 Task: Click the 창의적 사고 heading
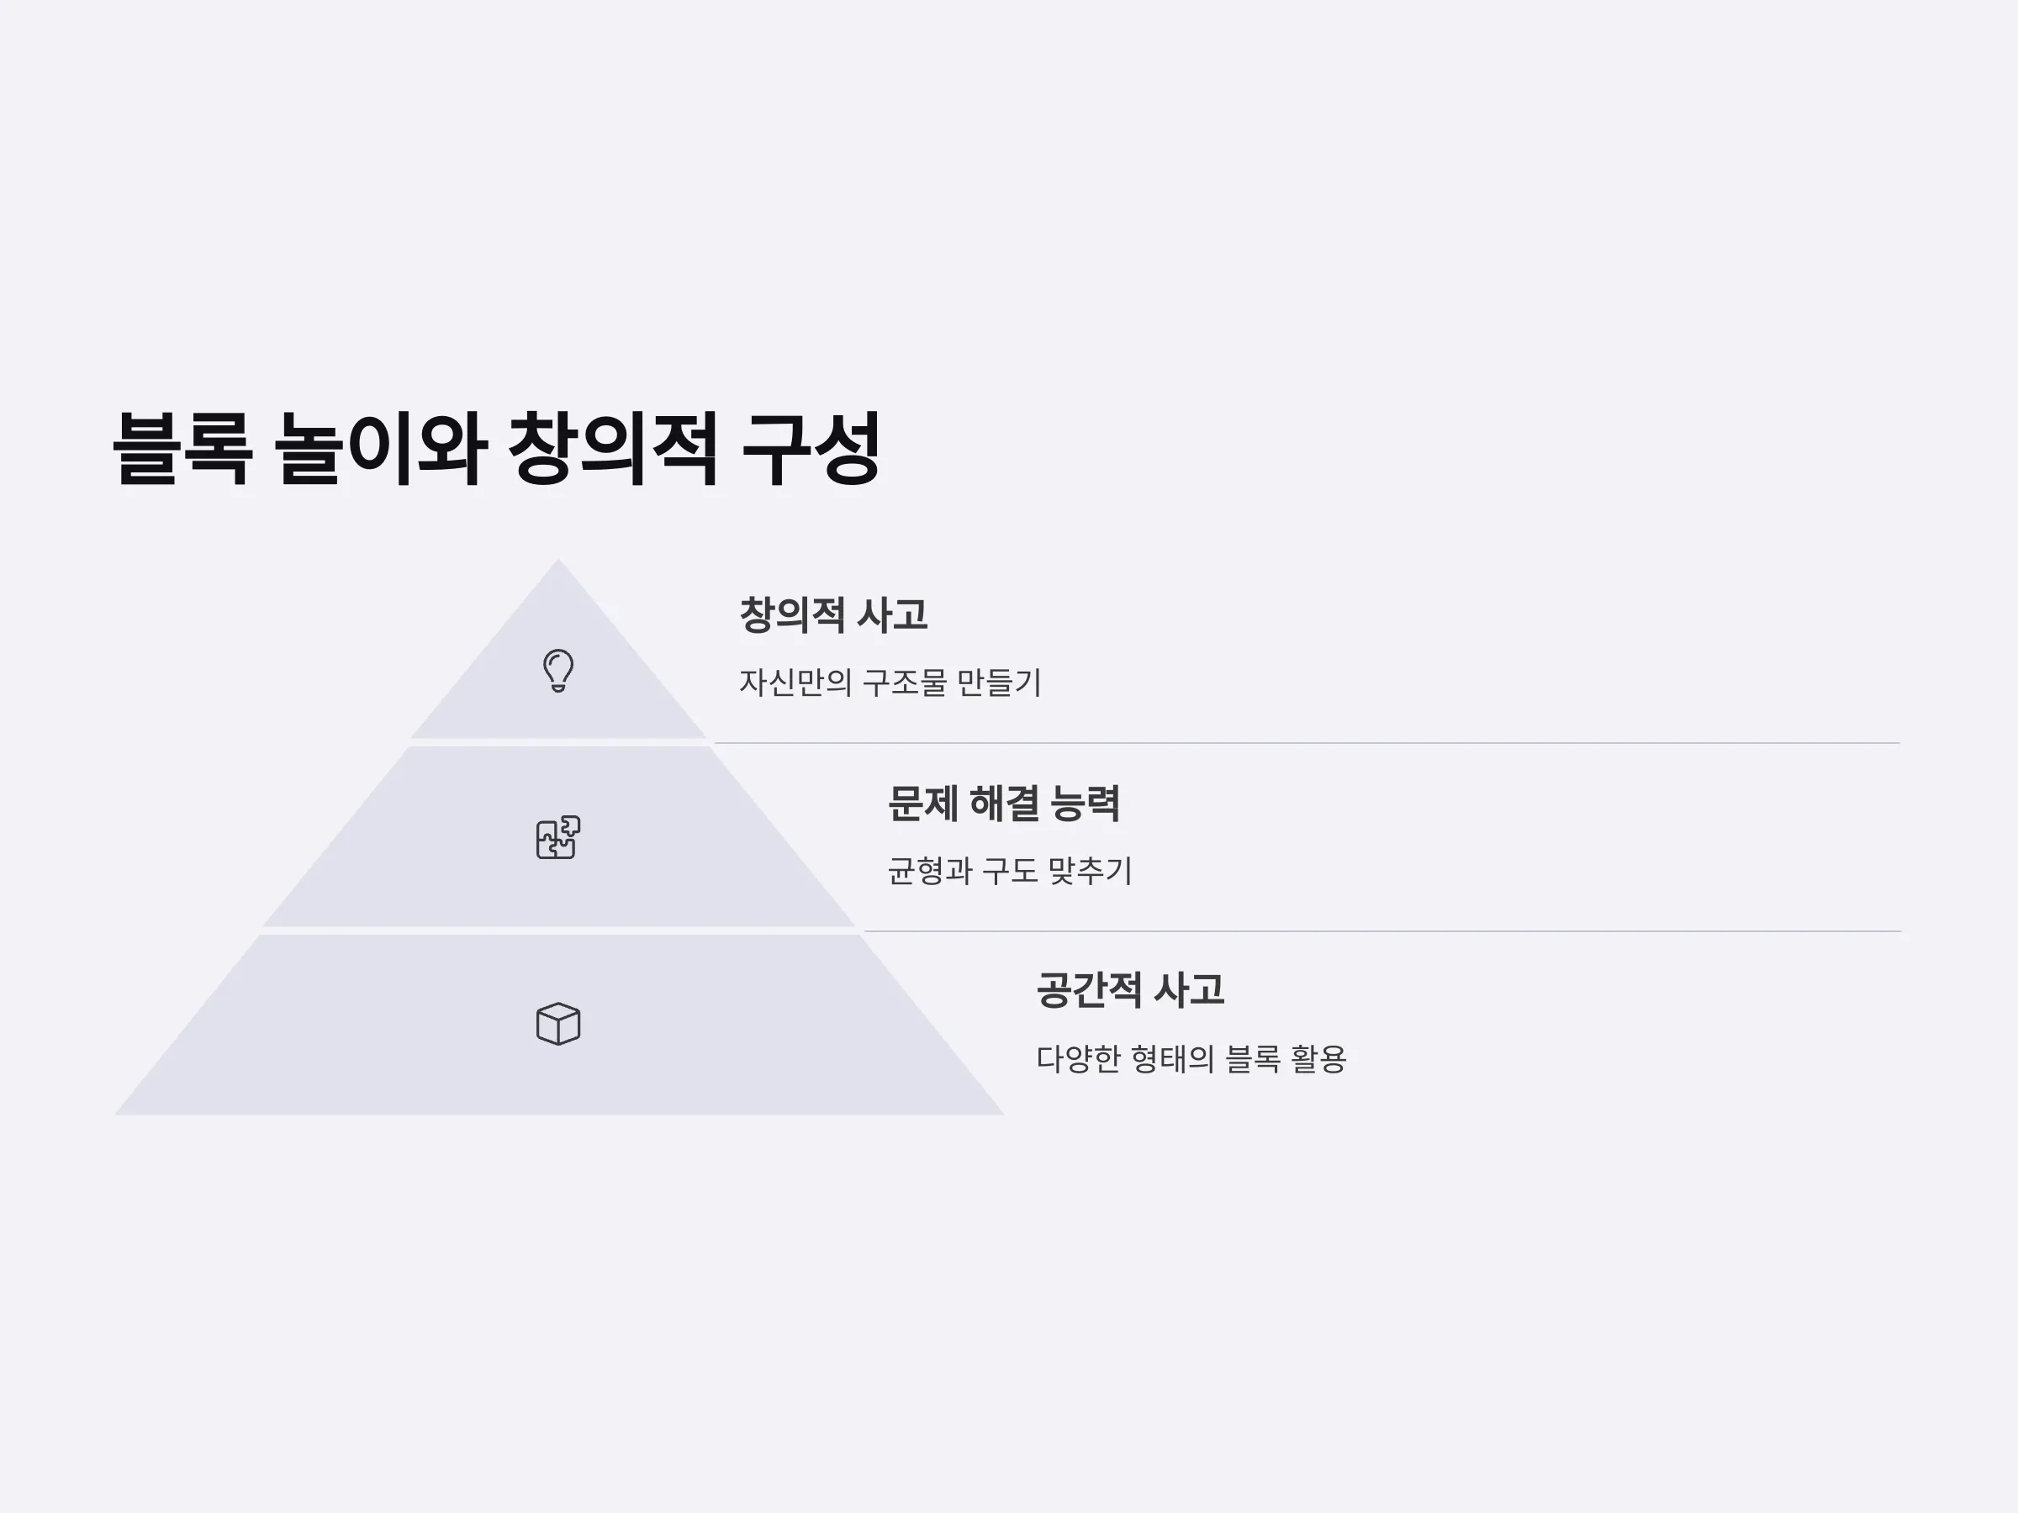click(x=833, y=614)
